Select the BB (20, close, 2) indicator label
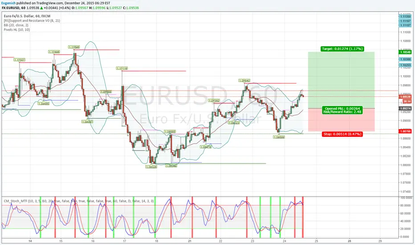Screen dimensions: 415x245 tap(16, 25)
